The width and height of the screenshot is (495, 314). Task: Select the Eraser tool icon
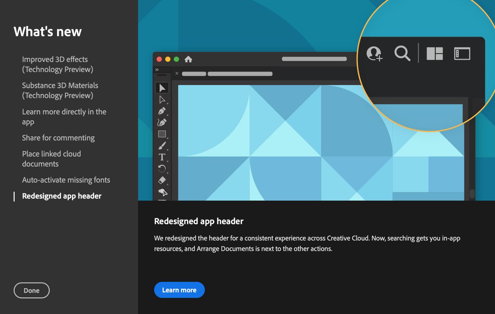tap(162, 180)
